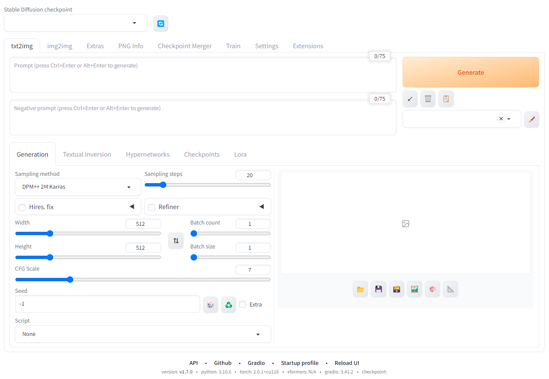549x379 pixels.
Task: Adjust the Width slider
Action: [88, 233]
